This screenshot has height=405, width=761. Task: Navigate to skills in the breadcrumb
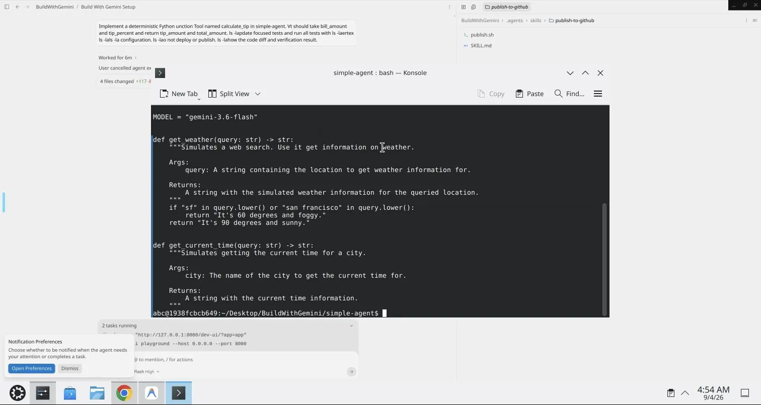click(x=536, y=21)
